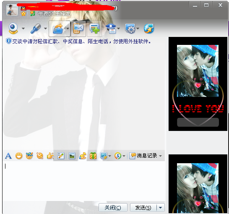
Task: Click the lower couple QQ show image
Action: tap(198, 184)
